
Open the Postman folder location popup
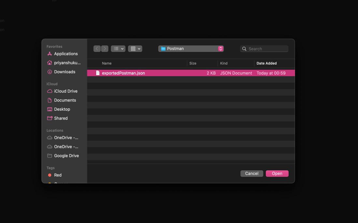(191, 49)
